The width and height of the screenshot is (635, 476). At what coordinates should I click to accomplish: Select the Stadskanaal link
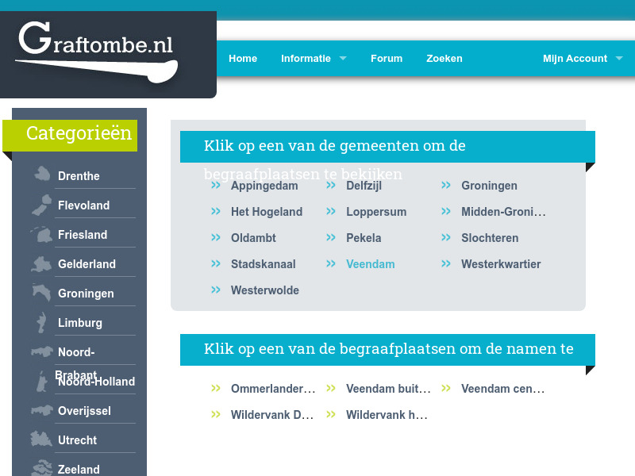[x=264, y=263]
